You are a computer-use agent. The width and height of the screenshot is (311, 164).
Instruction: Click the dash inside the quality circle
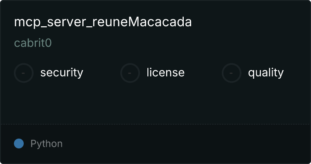coord(231,73)
